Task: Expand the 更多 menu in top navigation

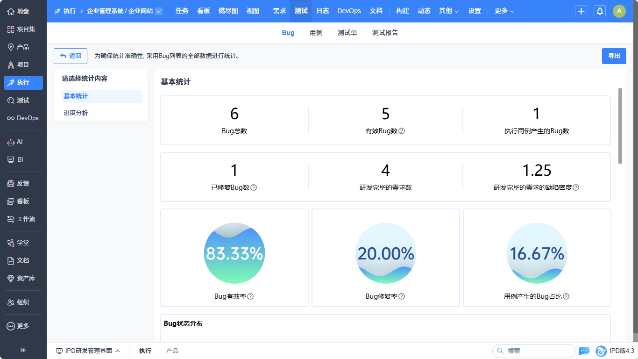Action: click(x=504, y=11)
